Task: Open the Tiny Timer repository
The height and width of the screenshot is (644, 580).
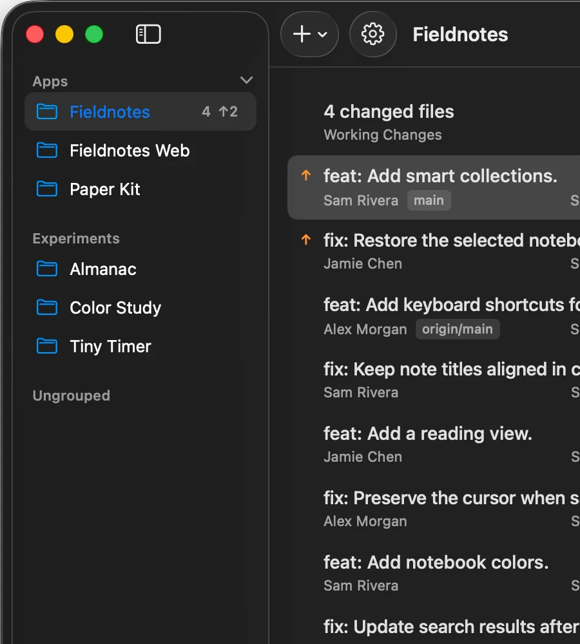Action: [140, 346]
